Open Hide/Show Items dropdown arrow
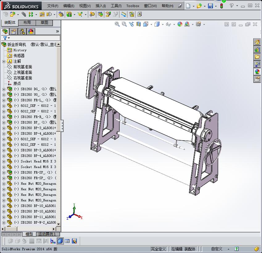The width and height of the screenshot is (262, 253). coord(174,25)
